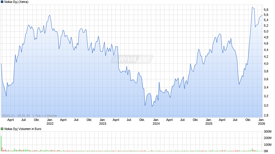Click the 4,0 price axis label
Viewport: 275px width, 154px height.
pyautogui.click(x=266, y=64)
